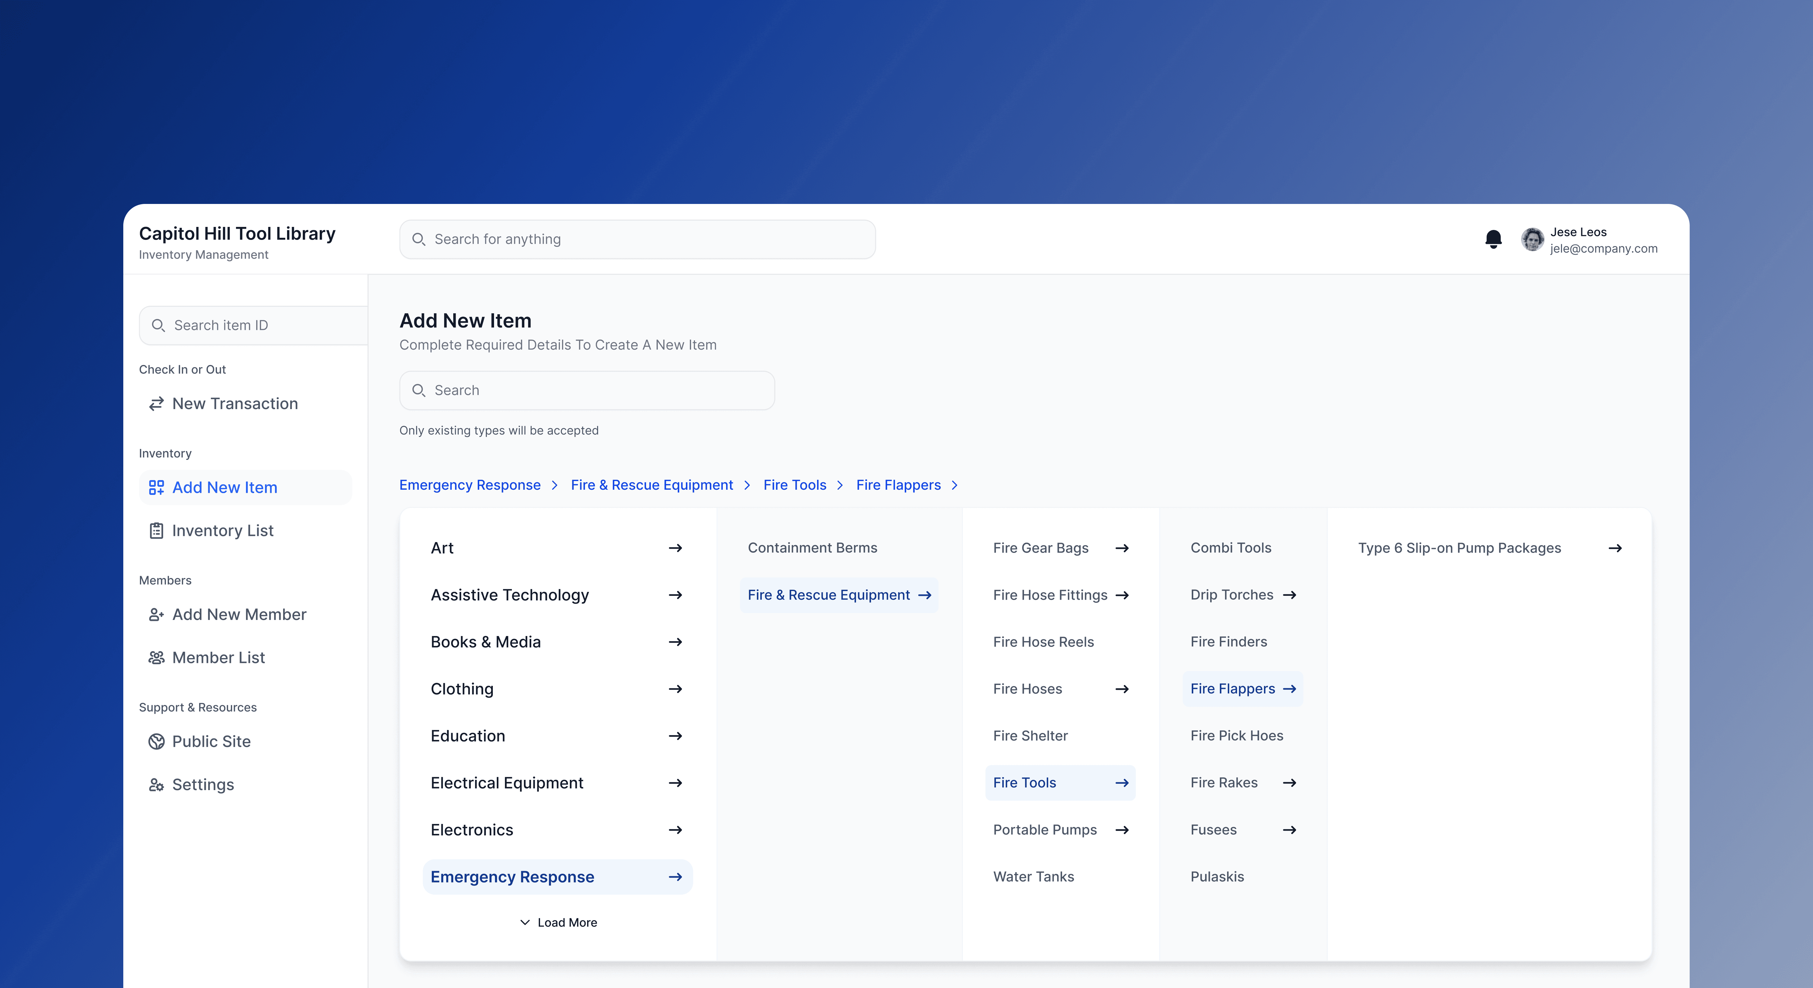Click Jese Leos profile avatar
The height and width of the screenshot is (988, 1813).
tap(1532, 239)
